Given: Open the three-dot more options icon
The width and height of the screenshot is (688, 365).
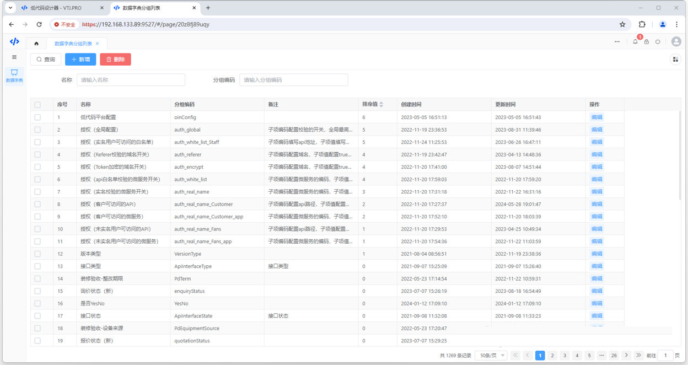Looking at the screenshot, I should (x=617, y=42).
